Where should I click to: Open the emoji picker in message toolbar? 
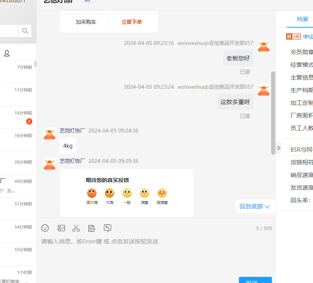click(45, 228)
